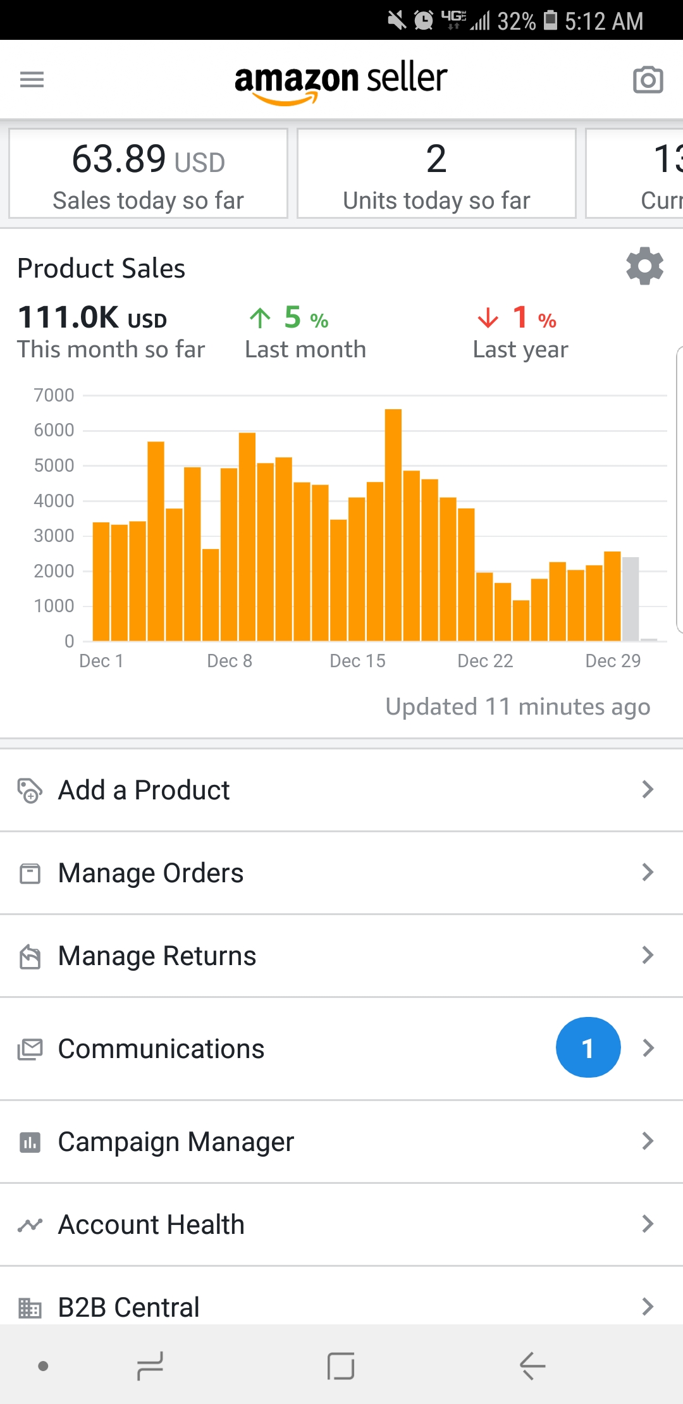Screen dimensions: 683x1404
Task: Open Product Sales settings gear
Action: pos(644,266)
